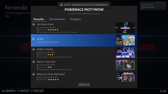Click the WSTECZ help prompt in bottom bar
Image resolution: width=168 pixels, height=94 pixels.
point(23,91)
